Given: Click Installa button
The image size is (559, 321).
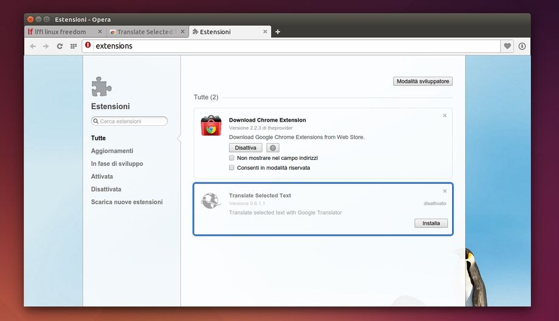Looking at the screenshot, I should 431,223.
